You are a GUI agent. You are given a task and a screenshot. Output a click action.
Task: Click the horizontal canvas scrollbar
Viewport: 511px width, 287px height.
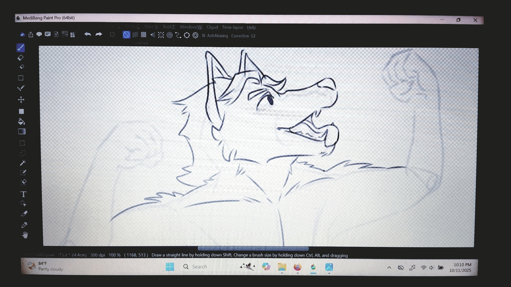tap(253, 248)
